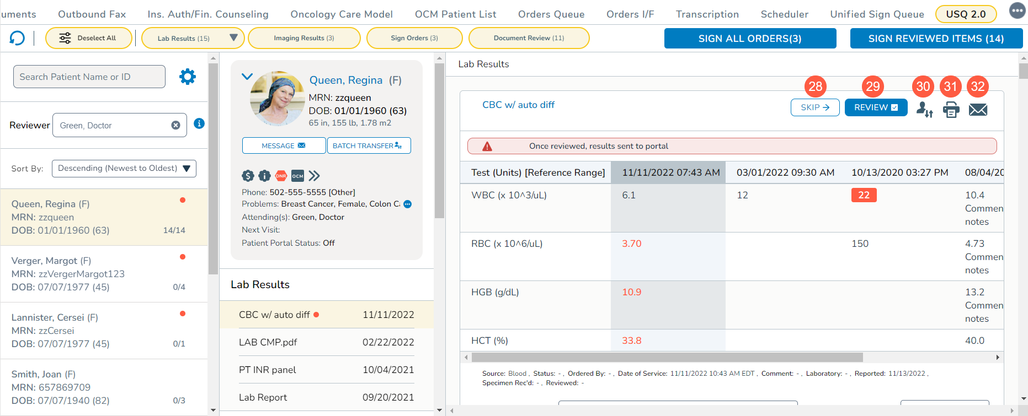Screen dimensions: 1028x416
Task: Collapse the patient details chevron
Action: click(x=247, y=77)
